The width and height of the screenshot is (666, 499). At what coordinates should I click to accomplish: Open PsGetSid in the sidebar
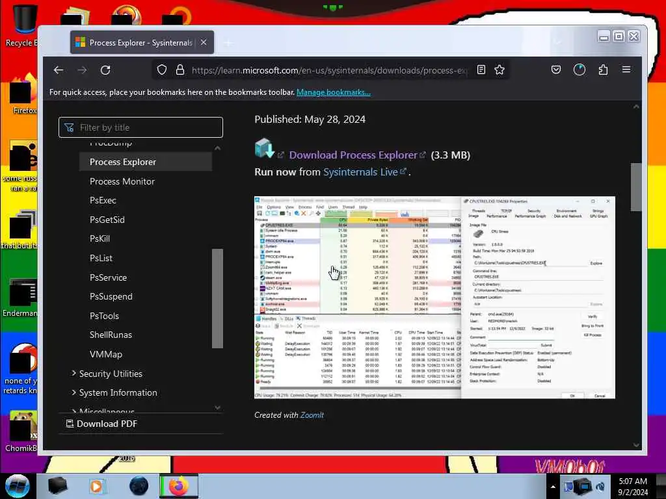pos(107,220)
